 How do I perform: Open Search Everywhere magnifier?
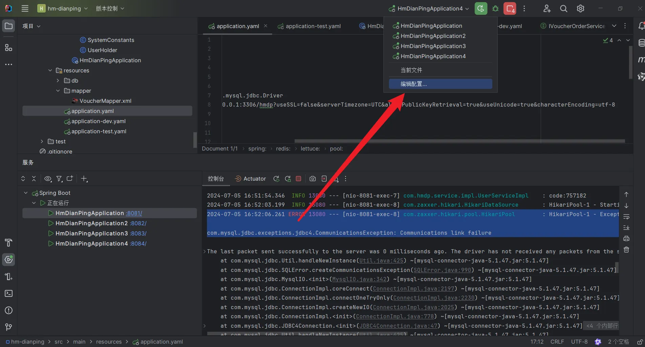(563, 8)
